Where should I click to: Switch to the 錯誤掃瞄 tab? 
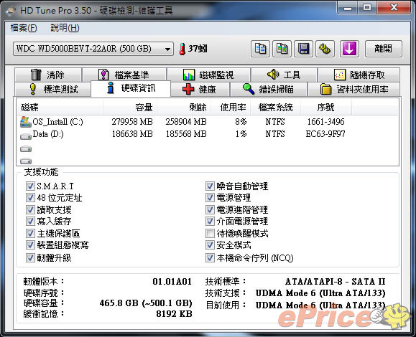tap(269, 89)
